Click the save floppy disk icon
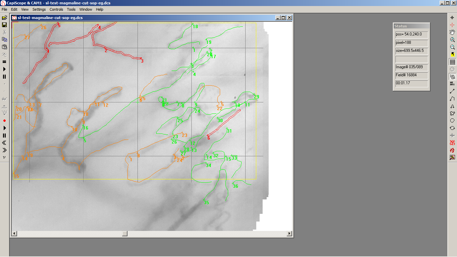Viewport: 457px width, 257px height. tap(4, 25)
